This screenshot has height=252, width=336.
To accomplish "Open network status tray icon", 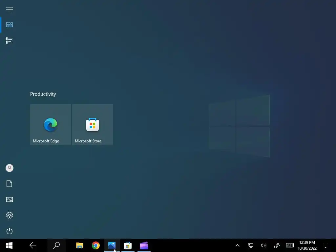I will pos(250,245).
